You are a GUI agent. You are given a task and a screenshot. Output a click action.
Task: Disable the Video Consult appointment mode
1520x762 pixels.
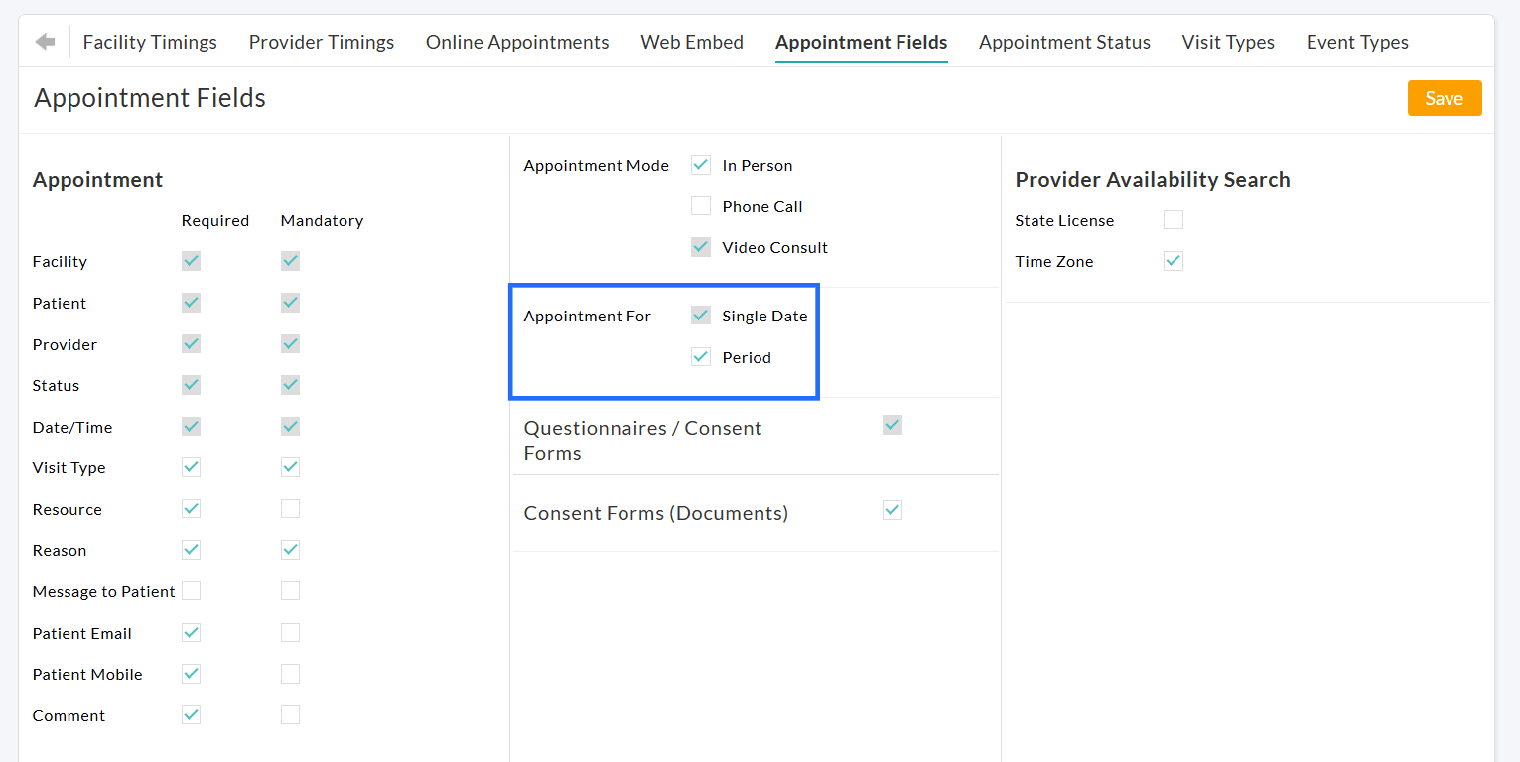pos(701,246)
